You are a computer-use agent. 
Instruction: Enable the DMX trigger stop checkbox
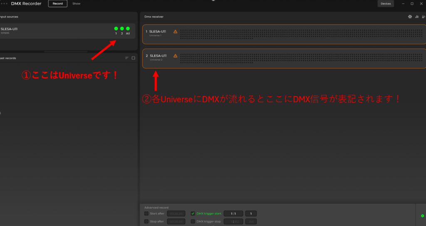coord(193,221)
